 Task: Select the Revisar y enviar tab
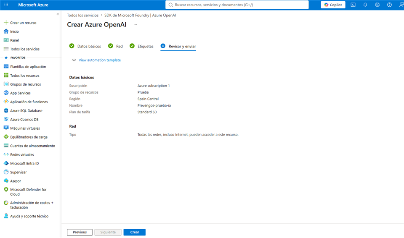pos(178,46)
